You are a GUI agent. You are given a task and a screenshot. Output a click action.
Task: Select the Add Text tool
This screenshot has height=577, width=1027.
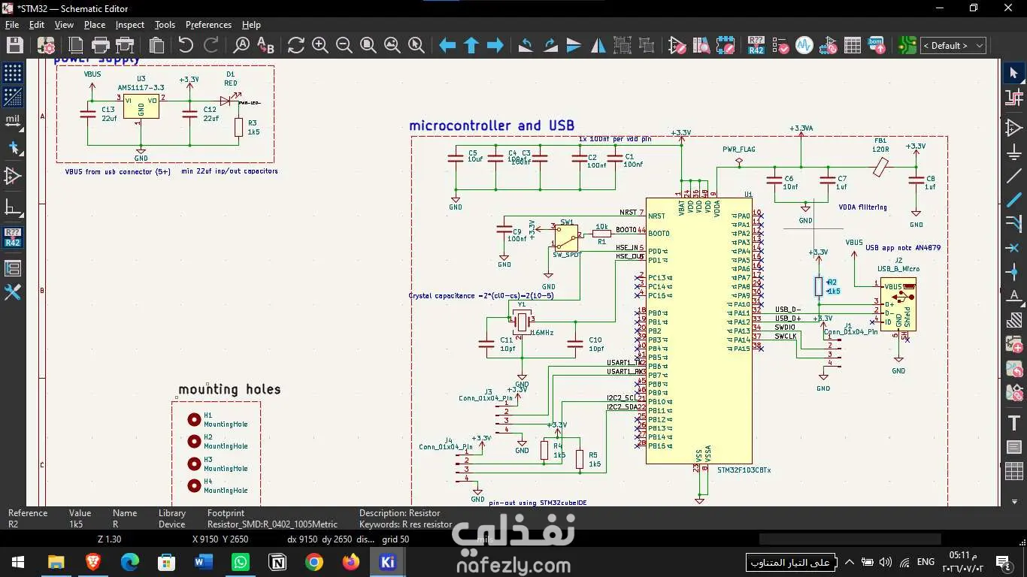tap(1013, 423)
